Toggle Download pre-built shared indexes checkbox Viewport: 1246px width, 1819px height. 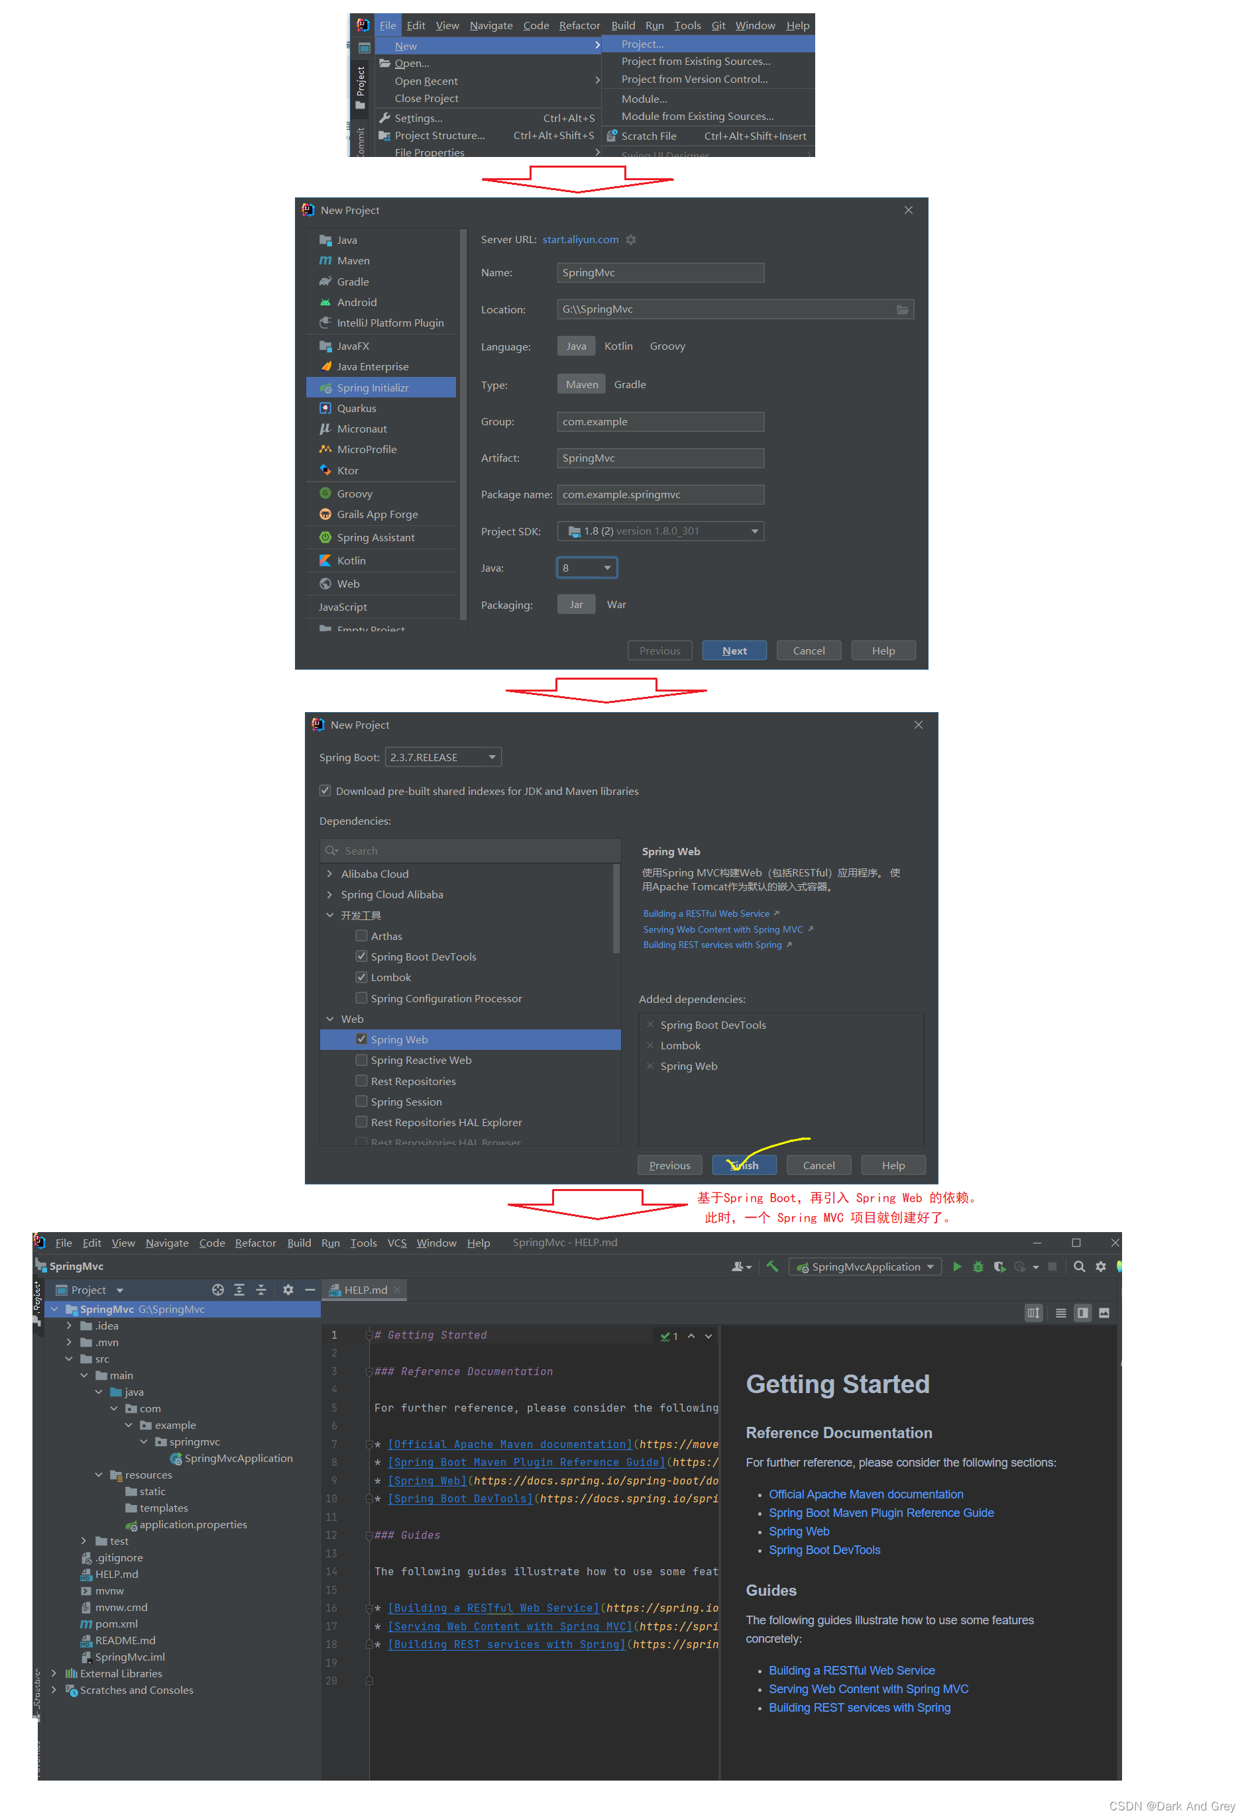(x=325, y=790)
